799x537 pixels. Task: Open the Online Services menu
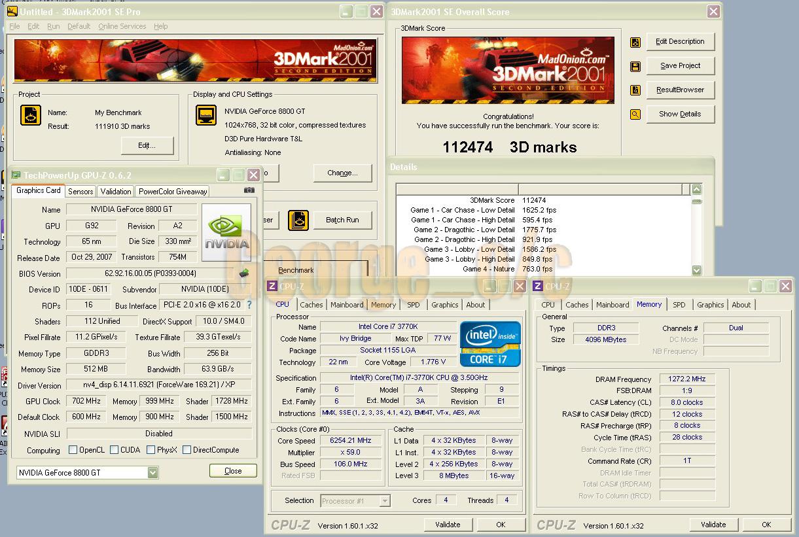click(x=122, y=26)
